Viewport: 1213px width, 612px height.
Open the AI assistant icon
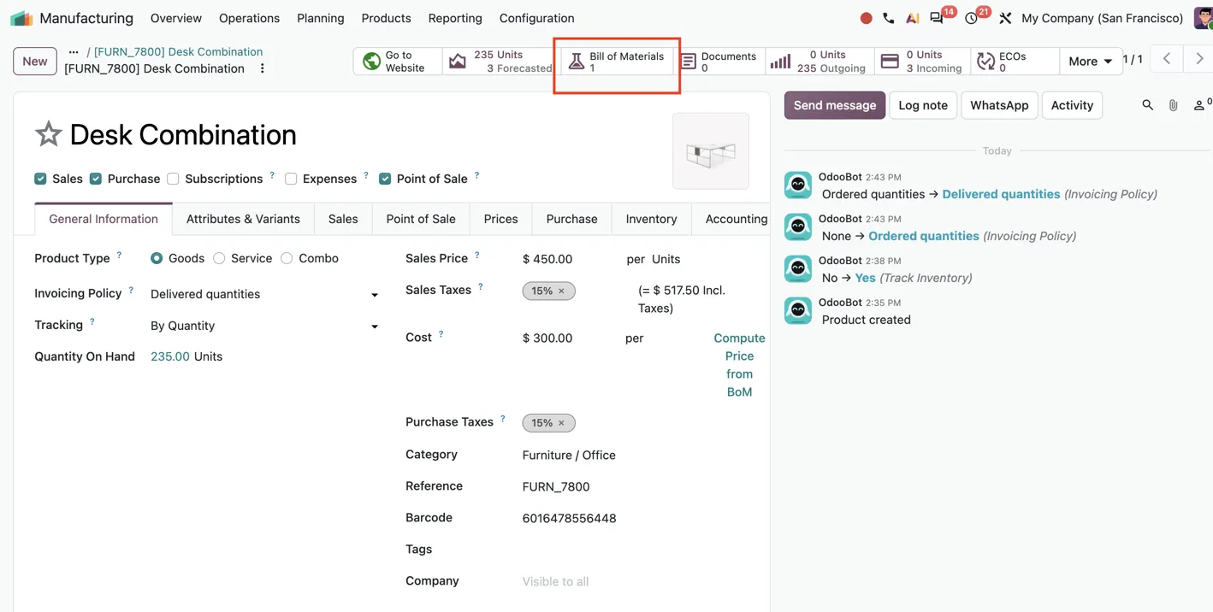click(x=912, y=18)
